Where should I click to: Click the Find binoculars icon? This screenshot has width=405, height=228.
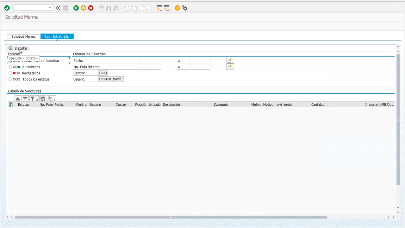point(109,8)
